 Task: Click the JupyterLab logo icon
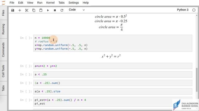(3, 3)
